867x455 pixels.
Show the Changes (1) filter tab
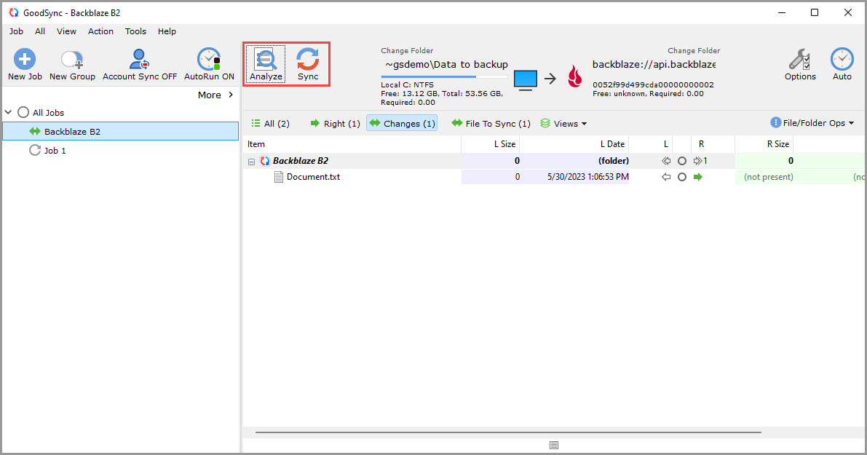402,123
